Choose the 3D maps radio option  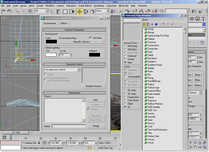125,94
